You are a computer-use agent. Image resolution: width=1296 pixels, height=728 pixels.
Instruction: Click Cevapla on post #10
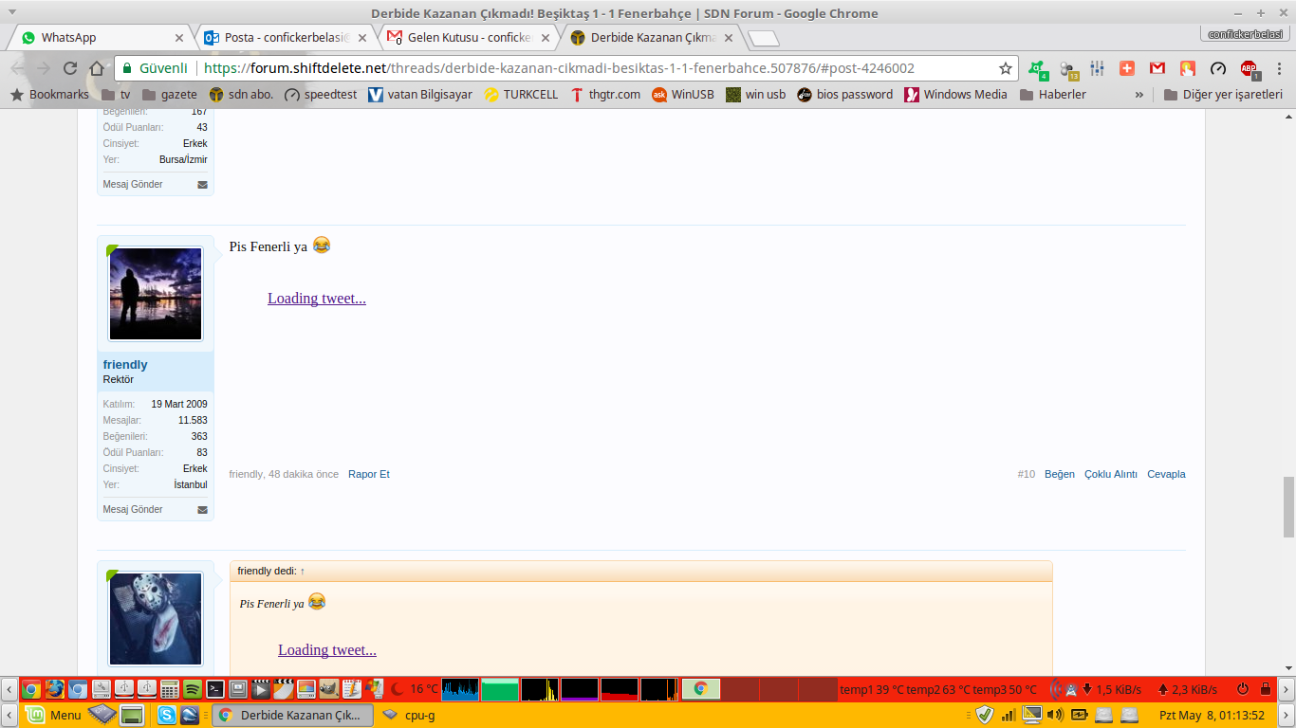(x=1166, y=474)
